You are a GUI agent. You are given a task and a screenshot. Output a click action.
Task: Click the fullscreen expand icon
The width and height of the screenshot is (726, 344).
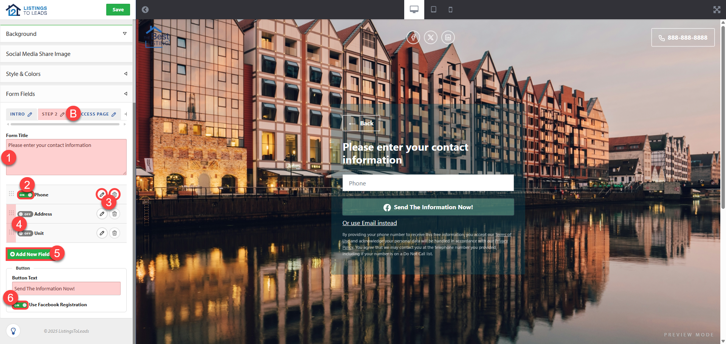[x=717, y=9]
